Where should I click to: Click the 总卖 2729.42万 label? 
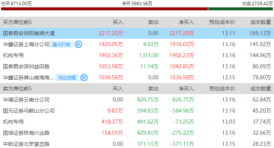click(x=257, y=3)
